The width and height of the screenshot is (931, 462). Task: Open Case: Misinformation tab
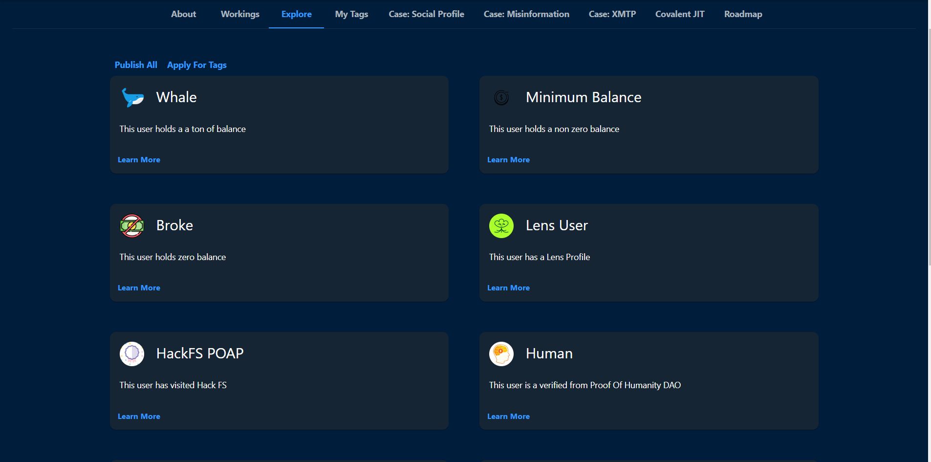[526, 14]
